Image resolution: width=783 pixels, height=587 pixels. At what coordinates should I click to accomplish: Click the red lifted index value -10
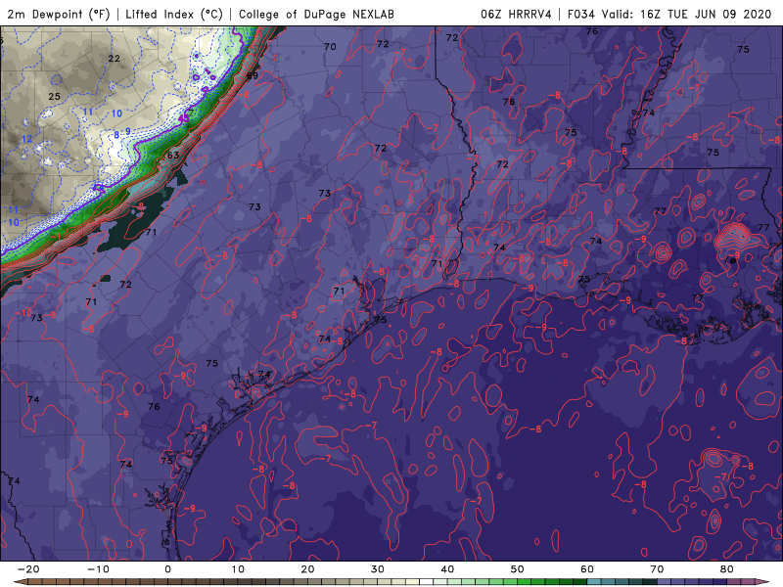click(23, 313)
